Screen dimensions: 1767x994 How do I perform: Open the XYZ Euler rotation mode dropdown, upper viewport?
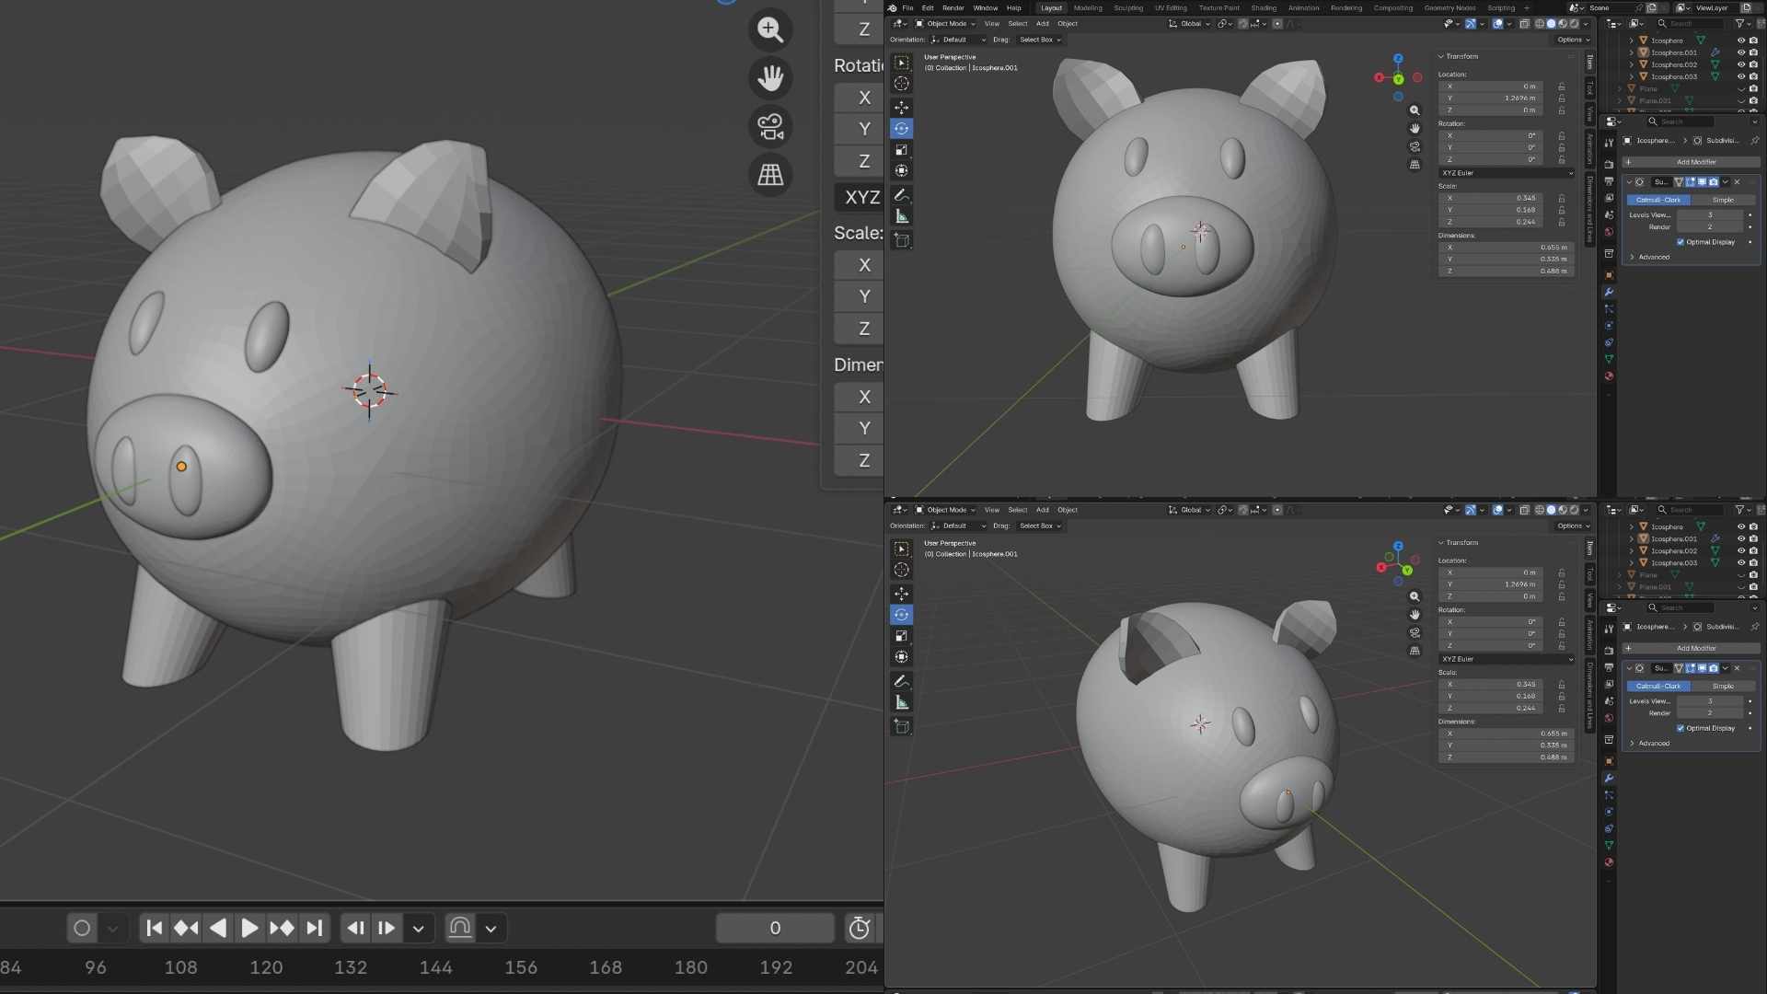click(1507, 173)
